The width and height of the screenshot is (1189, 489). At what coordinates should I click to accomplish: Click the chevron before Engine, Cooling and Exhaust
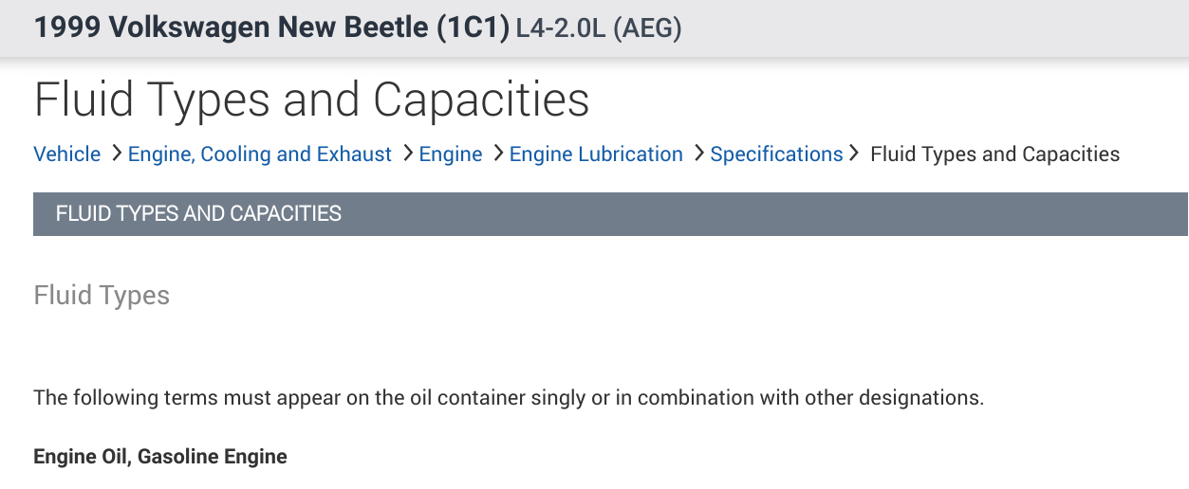117,153
